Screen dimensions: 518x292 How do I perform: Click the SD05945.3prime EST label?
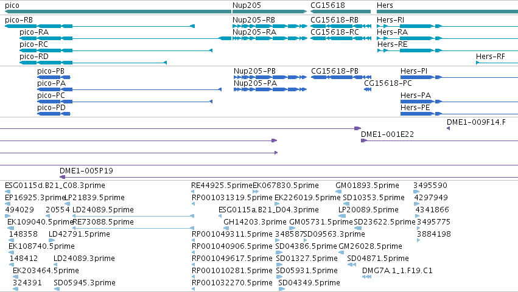pyautogui.click(x=85, y=283)
